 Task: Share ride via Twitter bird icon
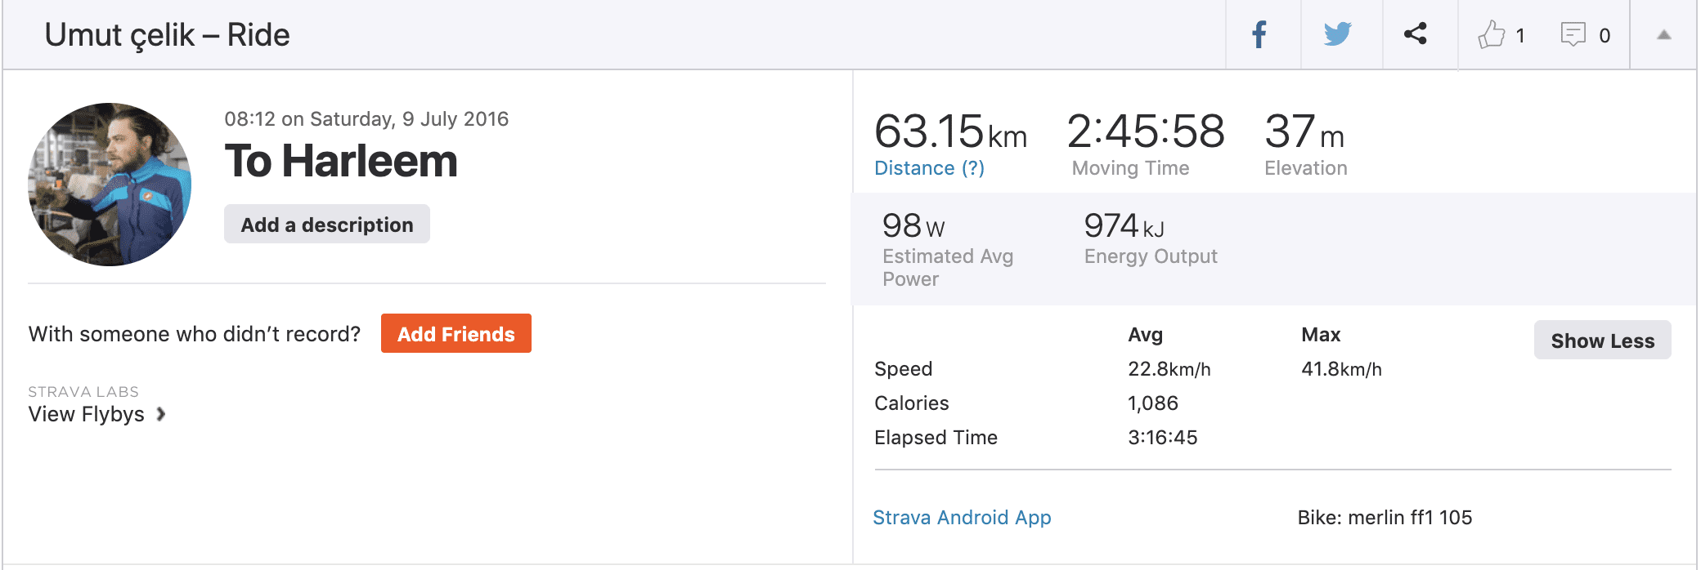(1338, 34)
